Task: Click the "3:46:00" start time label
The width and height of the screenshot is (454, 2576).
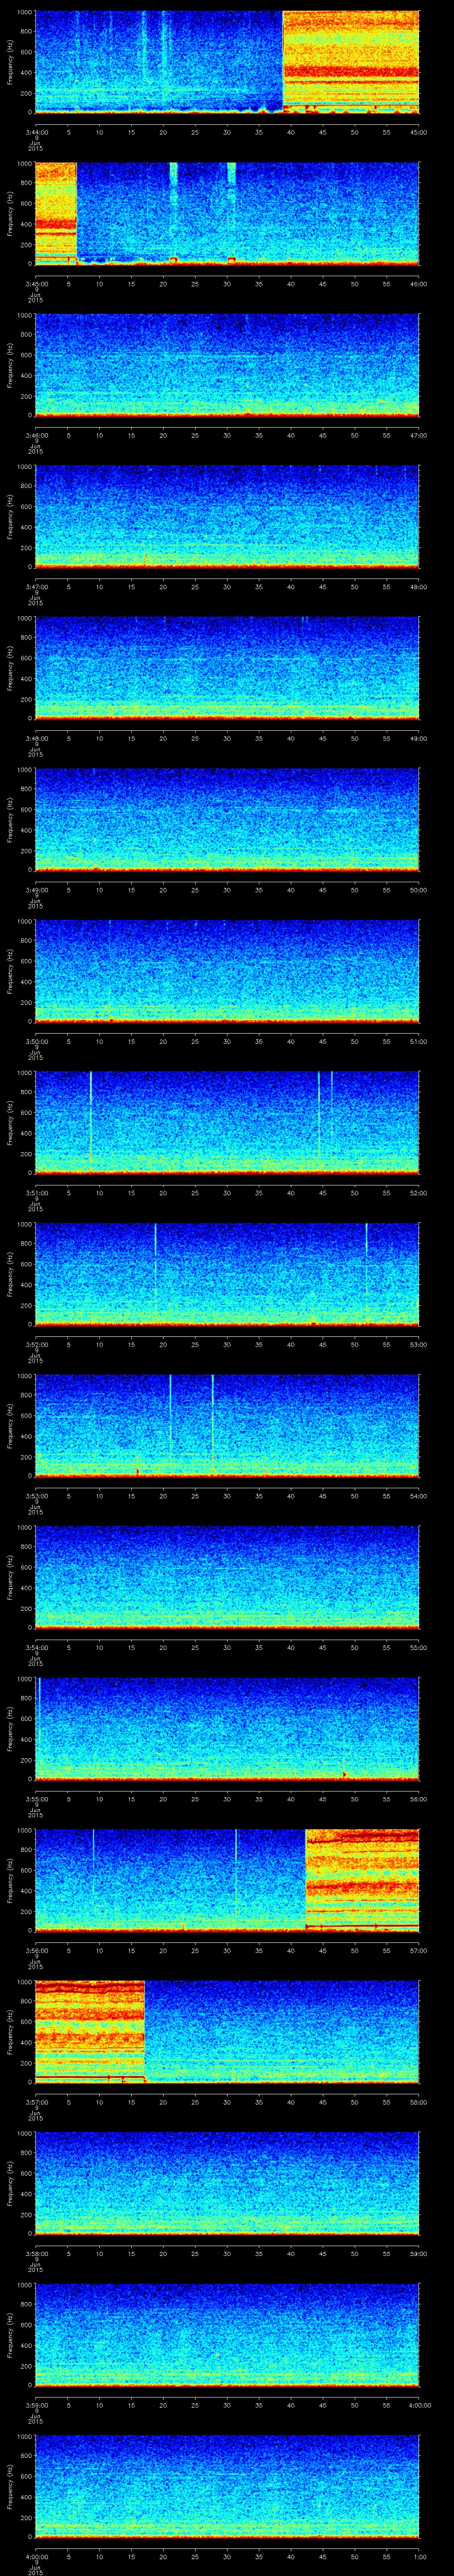Action: coord(35,436)
